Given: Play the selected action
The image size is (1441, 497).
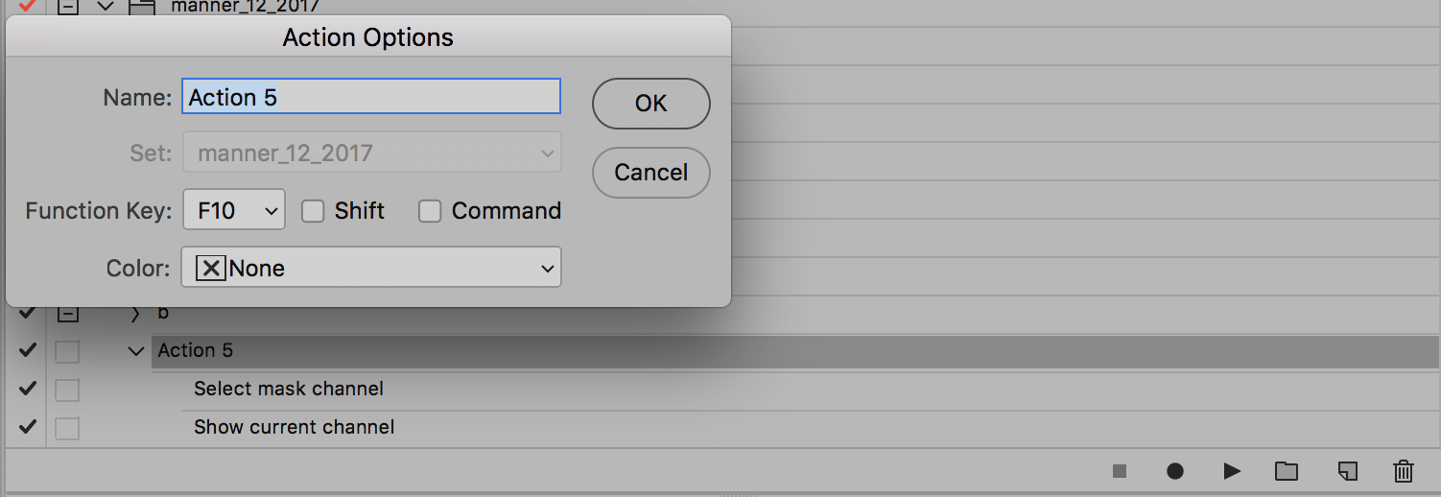Looking at the screenshot, I should click(x=1232, y=471).
